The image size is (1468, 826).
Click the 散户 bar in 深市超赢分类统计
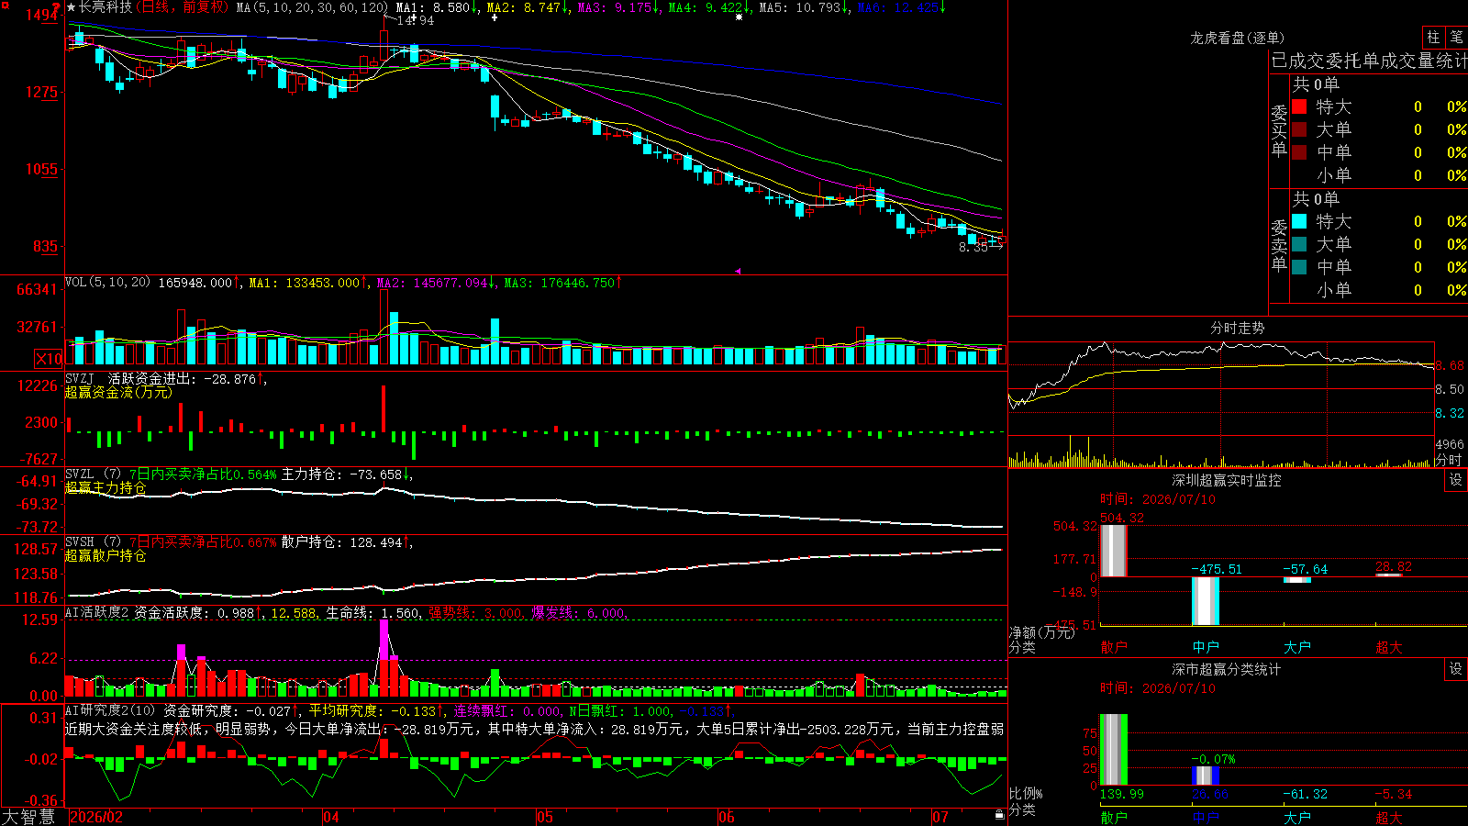1114,750
